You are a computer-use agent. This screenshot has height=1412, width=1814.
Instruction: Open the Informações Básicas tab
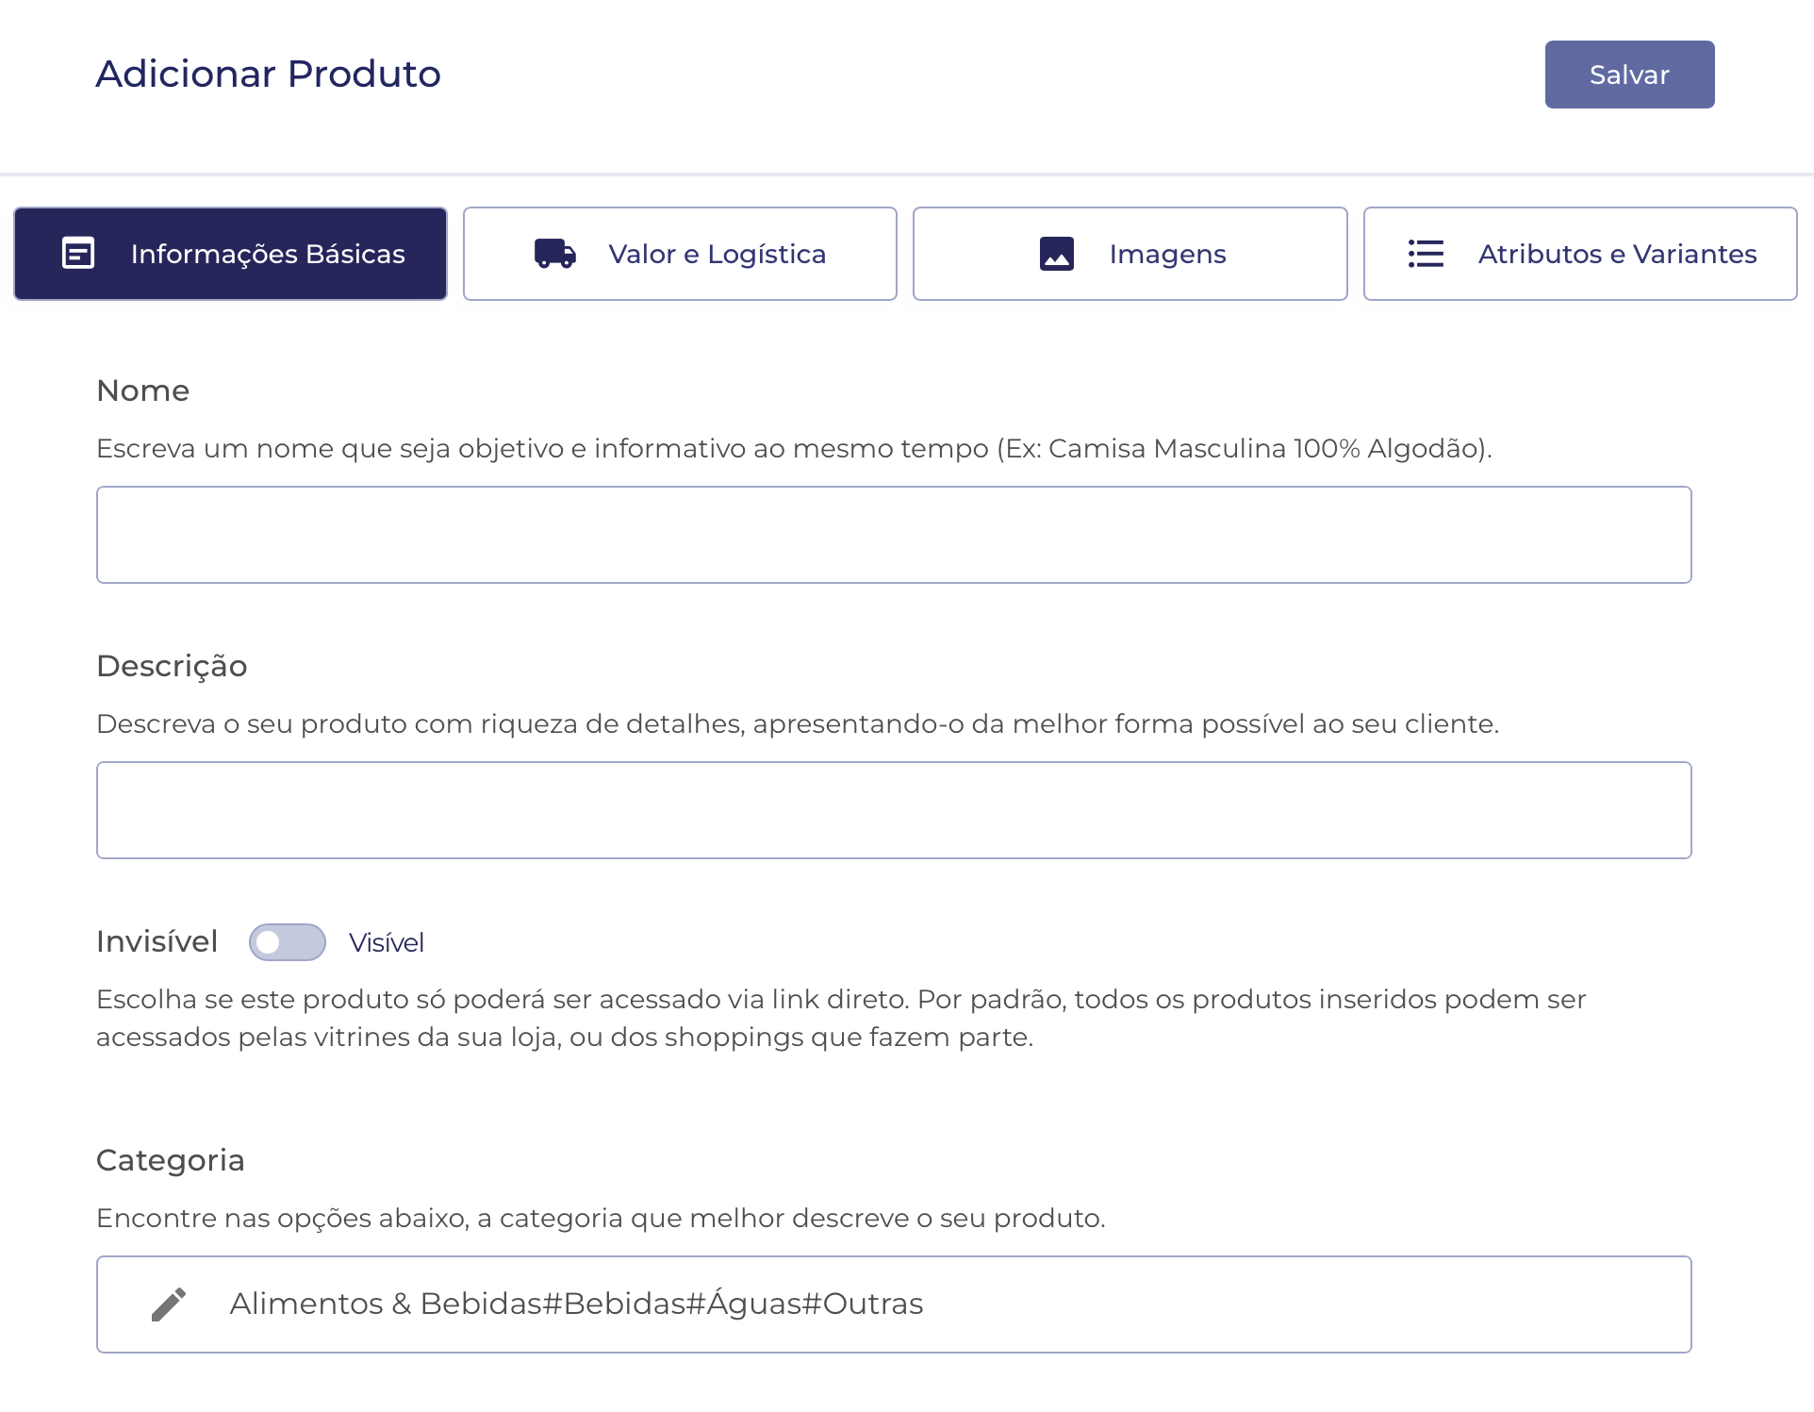coord(230,254)
